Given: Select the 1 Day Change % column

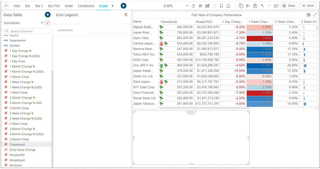Looking at the screenshot, I should point(20,51).
